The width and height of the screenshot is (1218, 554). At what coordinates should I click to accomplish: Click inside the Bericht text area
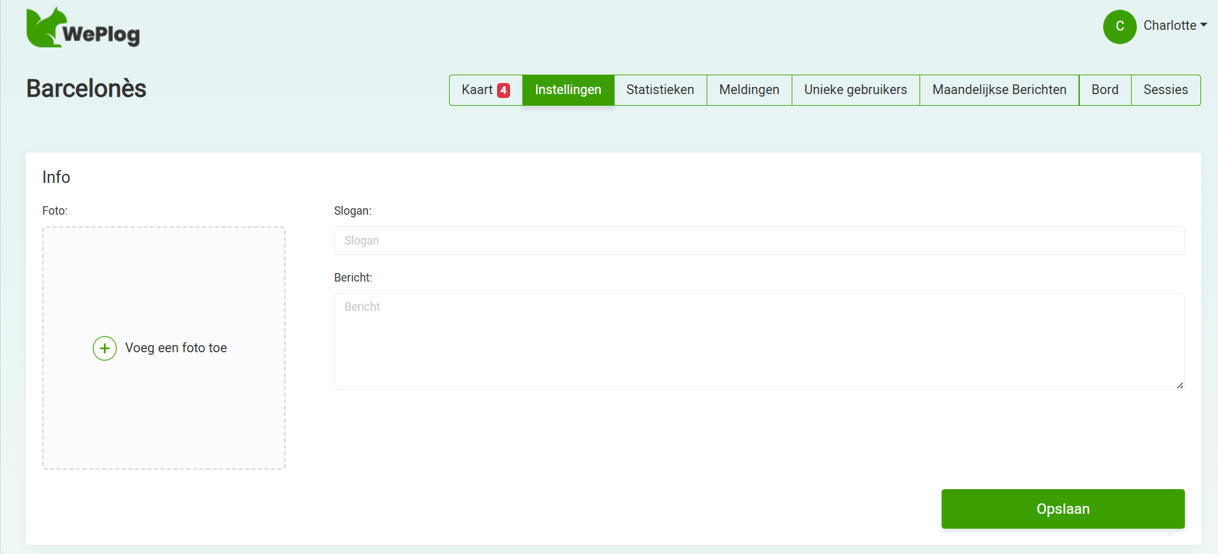759,341
